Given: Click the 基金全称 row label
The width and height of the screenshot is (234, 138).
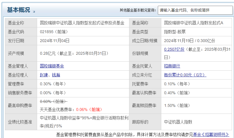Looking at the screenshot, I should pyautogui.click(x=16, y=23).
